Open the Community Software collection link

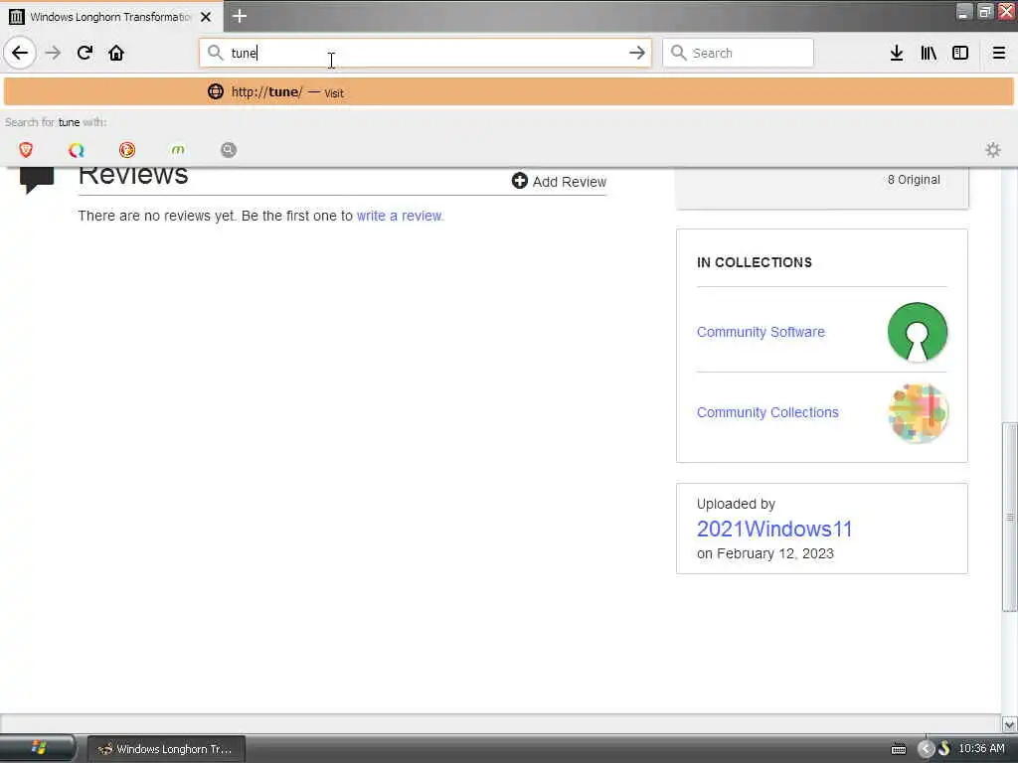761,332
